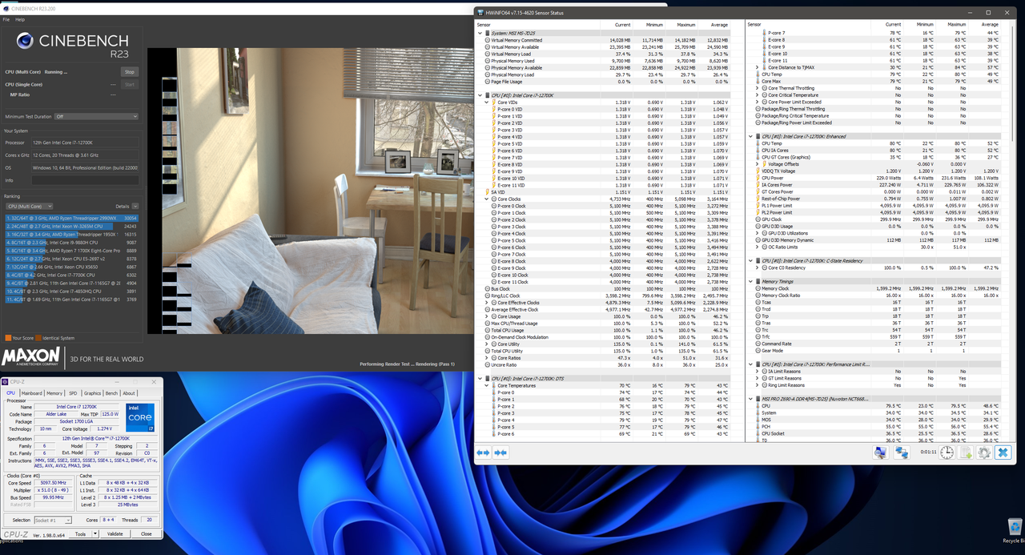Switch to CPU-Z Memory tab
Viewport: 1025px width, 555px height.
coord(54,393)
